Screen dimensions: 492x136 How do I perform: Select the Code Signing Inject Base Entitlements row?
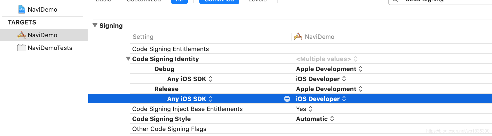coord(311,109)
